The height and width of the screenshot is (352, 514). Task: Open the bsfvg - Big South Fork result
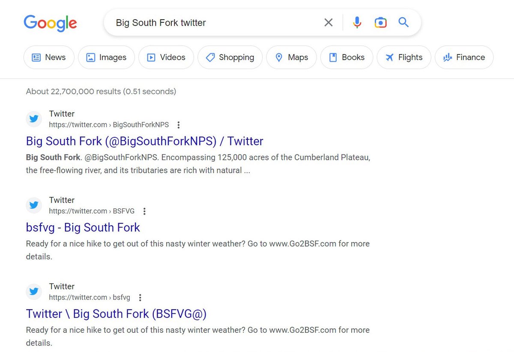point(83,227)
